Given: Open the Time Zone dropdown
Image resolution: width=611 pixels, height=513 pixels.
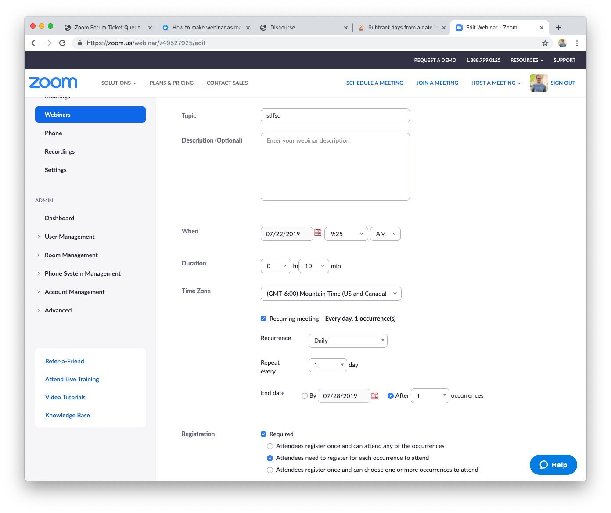Looking at the screenshot, I should coord(331,294).
